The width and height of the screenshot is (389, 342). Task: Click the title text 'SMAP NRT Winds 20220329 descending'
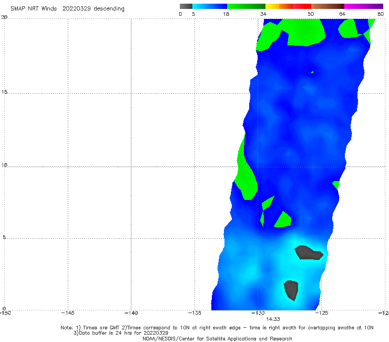coord(67,8)
